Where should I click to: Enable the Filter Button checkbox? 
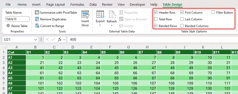point(213,12)
